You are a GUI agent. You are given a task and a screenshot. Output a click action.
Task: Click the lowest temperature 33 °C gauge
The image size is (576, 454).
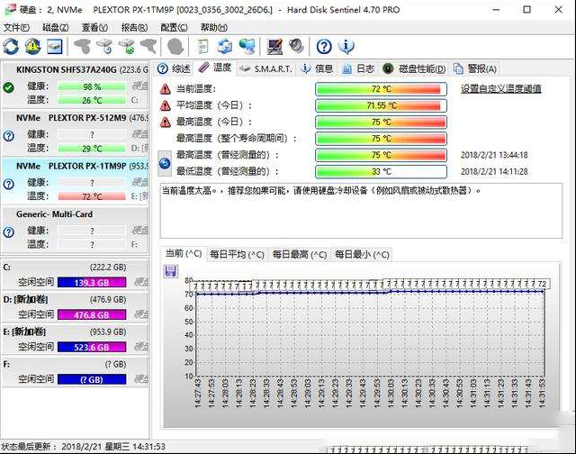point(381,171)
